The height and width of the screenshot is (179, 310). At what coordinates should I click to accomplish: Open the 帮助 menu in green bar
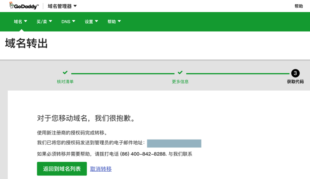coord(114,22)
